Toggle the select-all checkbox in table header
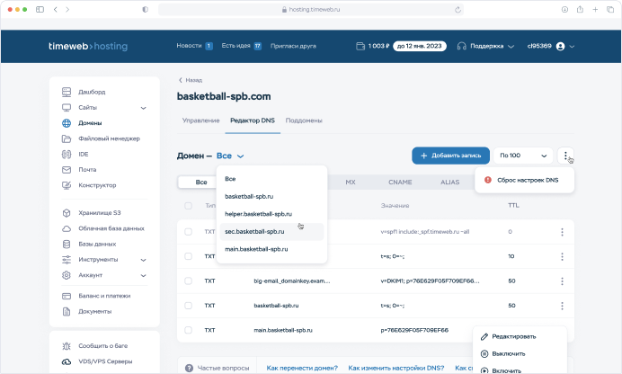This screenshot has height=374, width=622. click(189, 206)
